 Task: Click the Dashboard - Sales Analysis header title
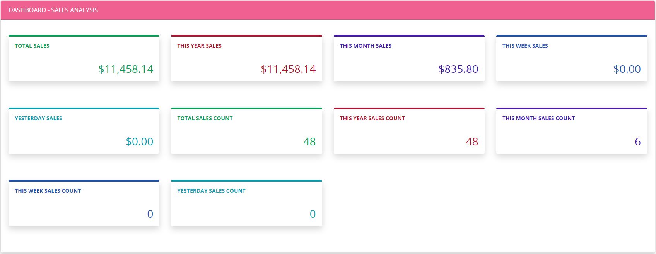(53, 10)
